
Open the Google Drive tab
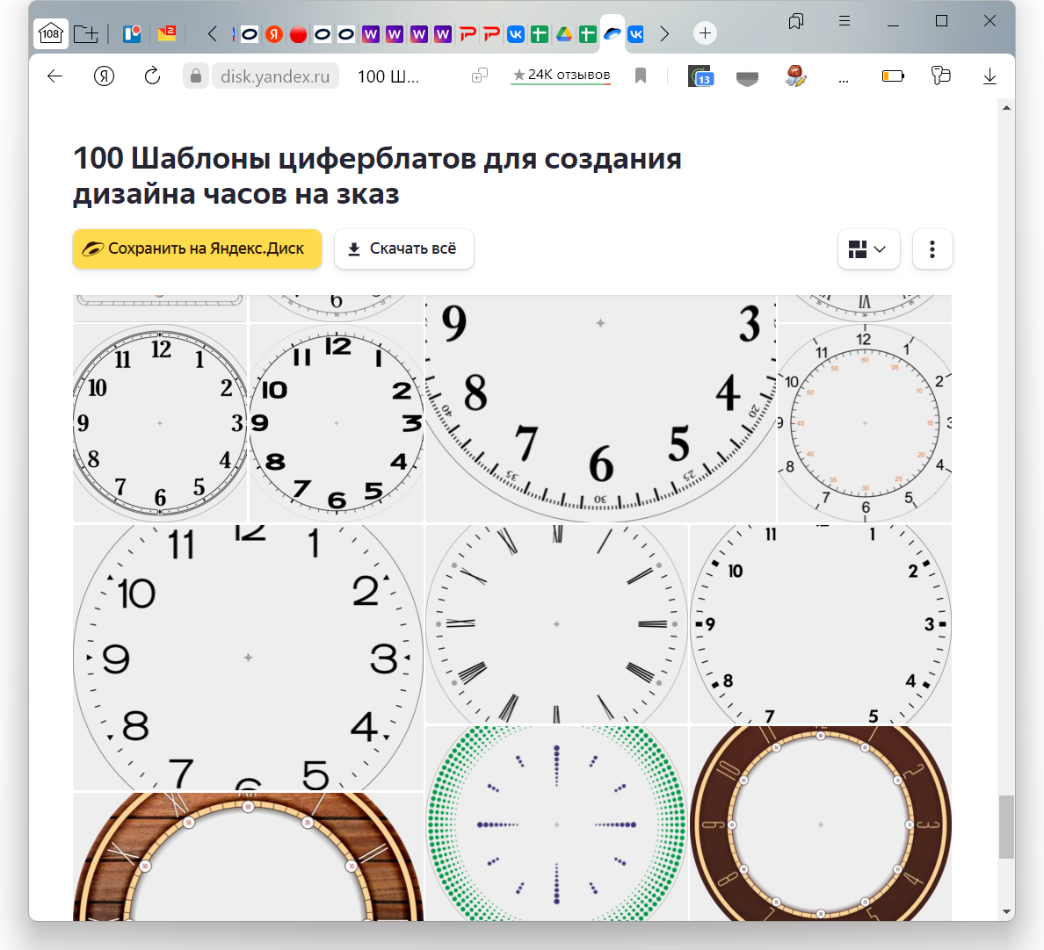tap(563, 33)
